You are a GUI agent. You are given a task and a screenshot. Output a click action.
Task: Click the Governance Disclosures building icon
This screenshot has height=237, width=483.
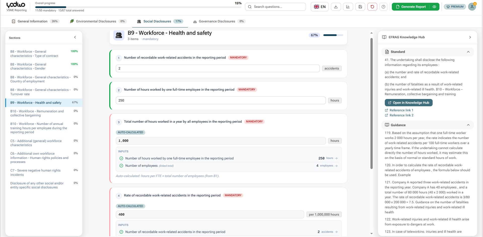tap(195, 22)
